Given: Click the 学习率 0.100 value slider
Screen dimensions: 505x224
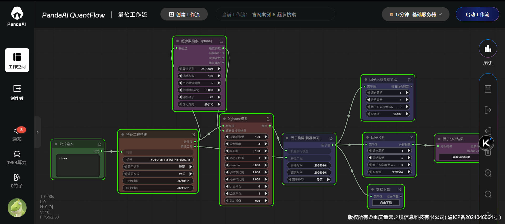Looking at the screenshot, I should click(246, 151).
